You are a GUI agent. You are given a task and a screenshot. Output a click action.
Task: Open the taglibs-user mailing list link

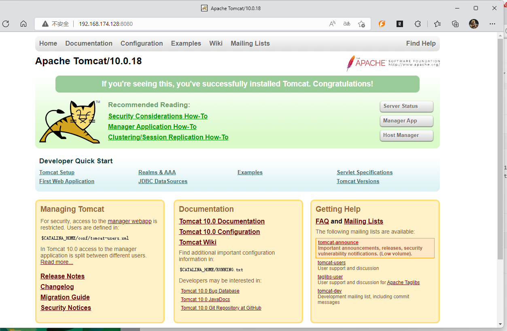(330, 277)
